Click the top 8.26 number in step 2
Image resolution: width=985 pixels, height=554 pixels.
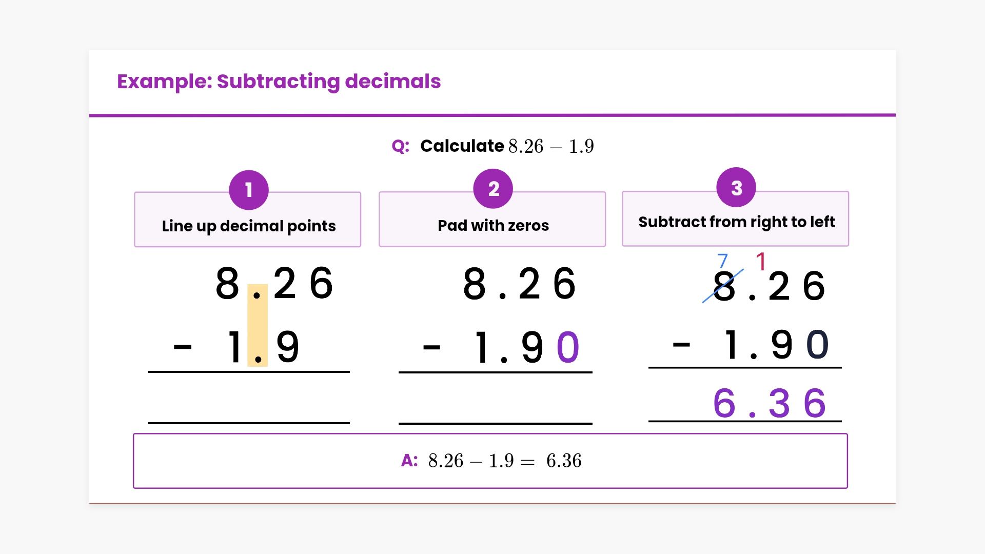[x=519, y=284]
